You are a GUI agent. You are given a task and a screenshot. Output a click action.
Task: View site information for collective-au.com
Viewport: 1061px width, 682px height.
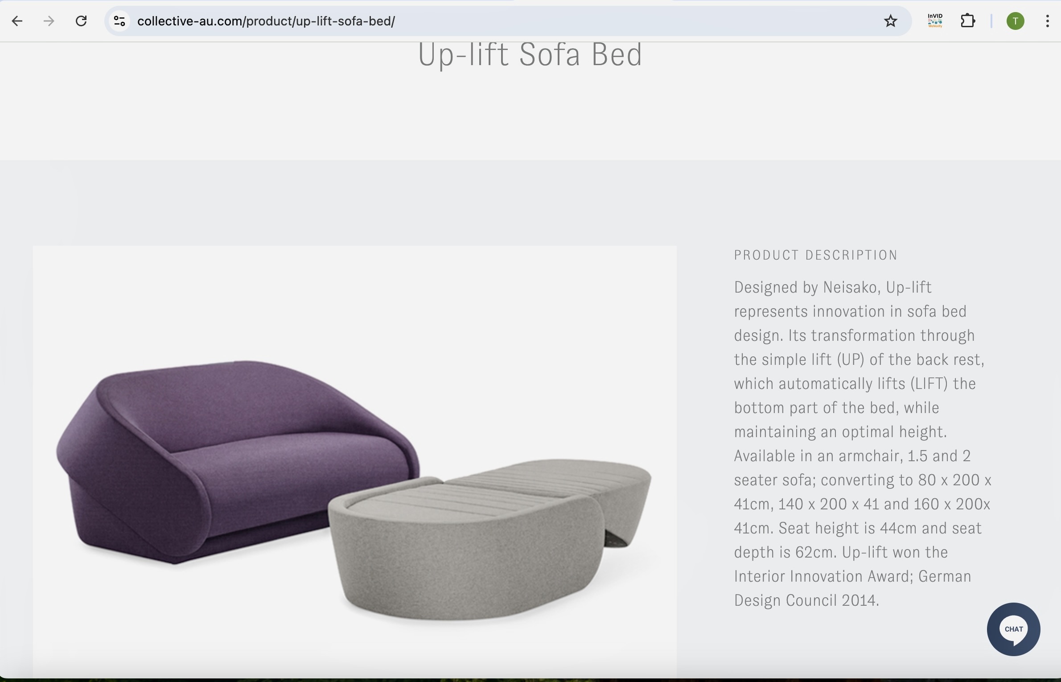click(119, 21)
